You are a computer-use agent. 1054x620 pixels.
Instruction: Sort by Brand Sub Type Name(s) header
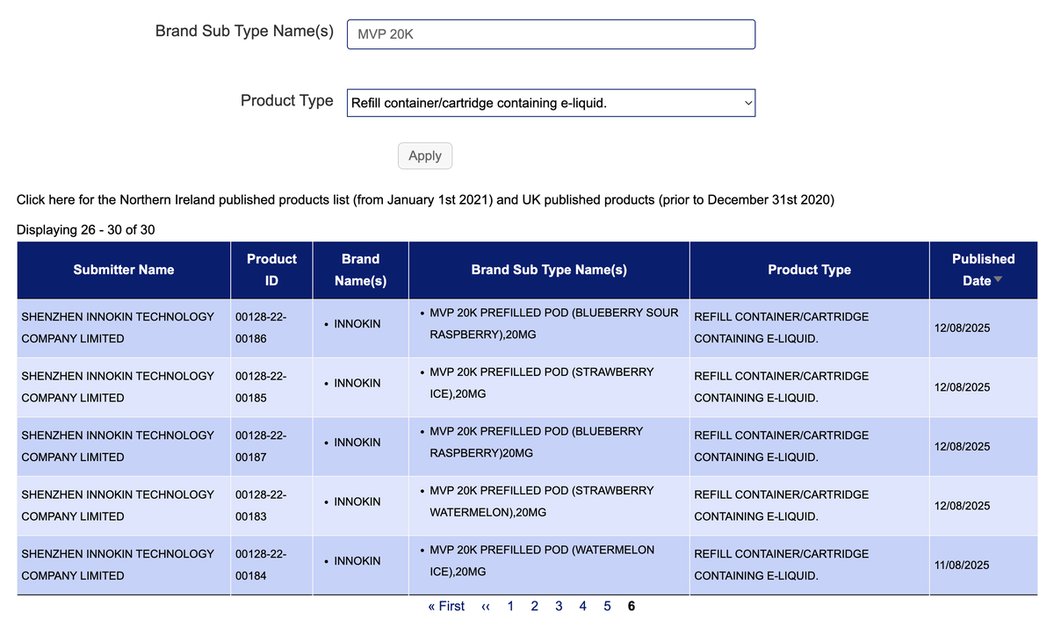(549, 270)
